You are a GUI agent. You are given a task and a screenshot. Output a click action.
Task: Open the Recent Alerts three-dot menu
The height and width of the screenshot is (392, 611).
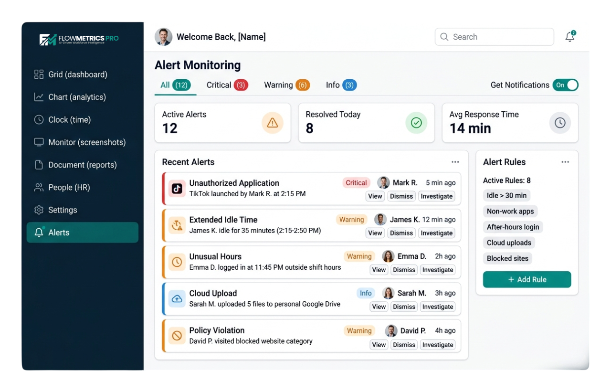(x=455, y=162)
